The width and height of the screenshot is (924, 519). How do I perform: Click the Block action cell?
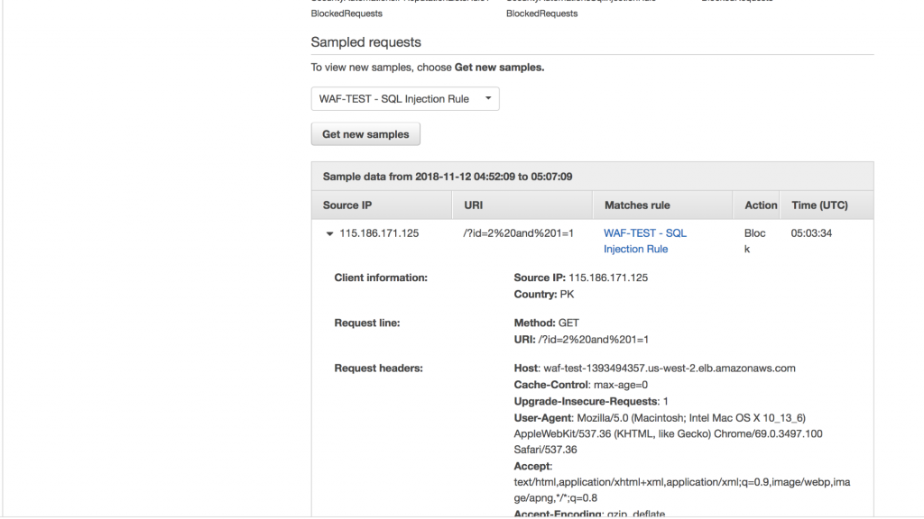[754, 241]
